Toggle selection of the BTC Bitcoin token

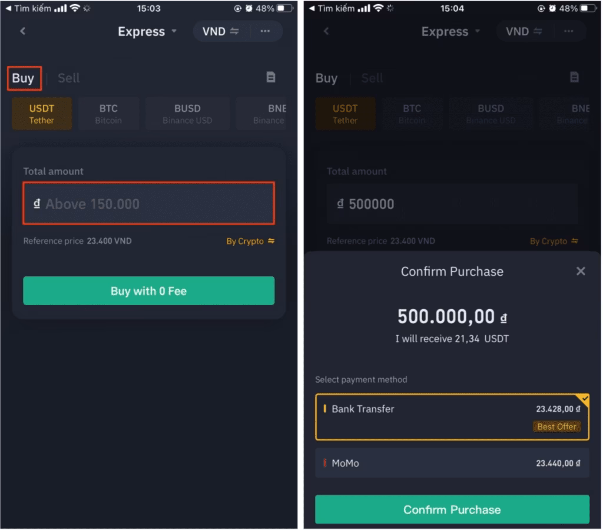[108, 113]
